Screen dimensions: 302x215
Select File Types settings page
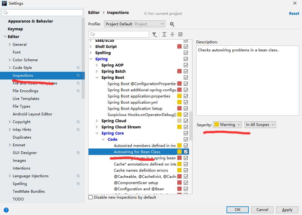coord(21,106)
